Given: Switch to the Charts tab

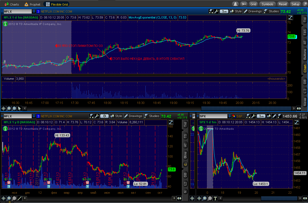Looking at the screenshot, I should 12,4.
